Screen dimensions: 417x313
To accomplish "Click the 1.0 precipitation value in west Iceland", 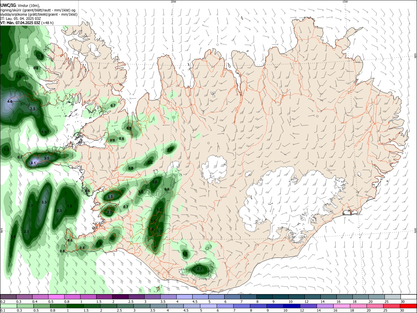I will 131,169.
